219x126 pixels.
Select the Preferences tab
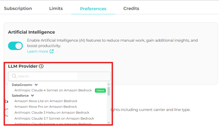coord(93,9)
